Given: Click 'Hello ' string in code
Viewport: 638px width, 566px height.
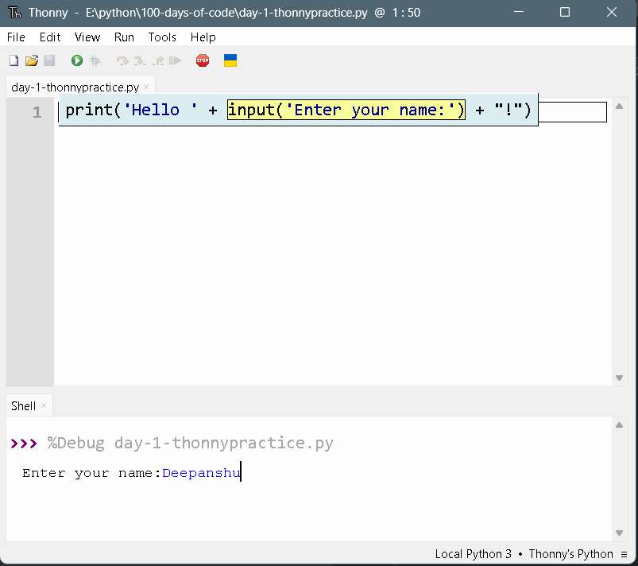Looking at the screenshot, I should pyautogui.click(x=160, y=110).
